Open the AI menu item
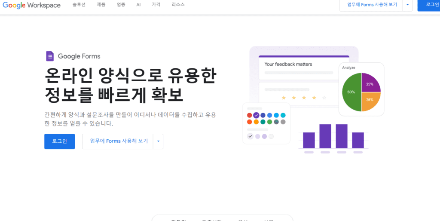 coord(139,5)
